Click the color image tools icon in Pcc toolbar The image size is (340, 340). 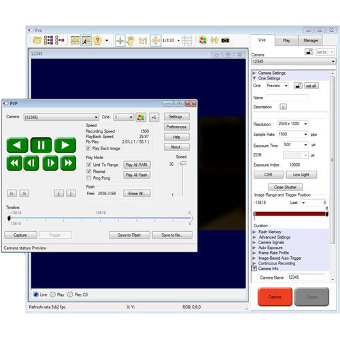point(203,40)
